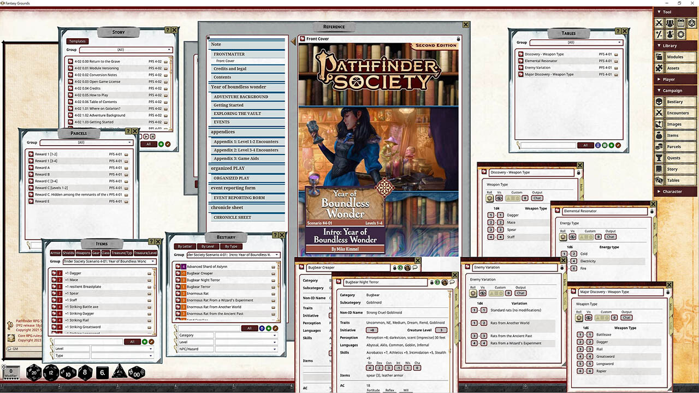Open the Encounters panel via its crossed-swords icon
The height and width of the screenshot is (393, 699).
tap(660, 113)
